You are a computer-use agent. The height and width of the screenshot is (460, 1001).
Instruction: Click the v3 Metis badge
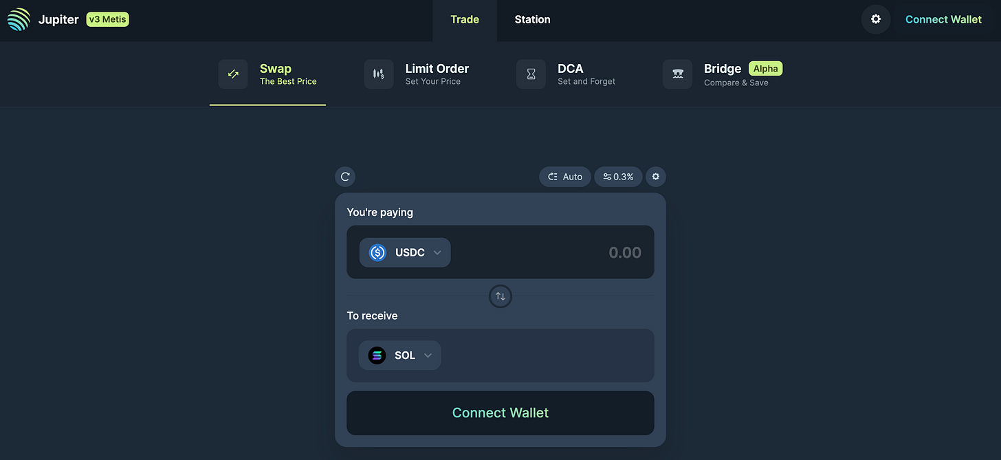point(108,19)
